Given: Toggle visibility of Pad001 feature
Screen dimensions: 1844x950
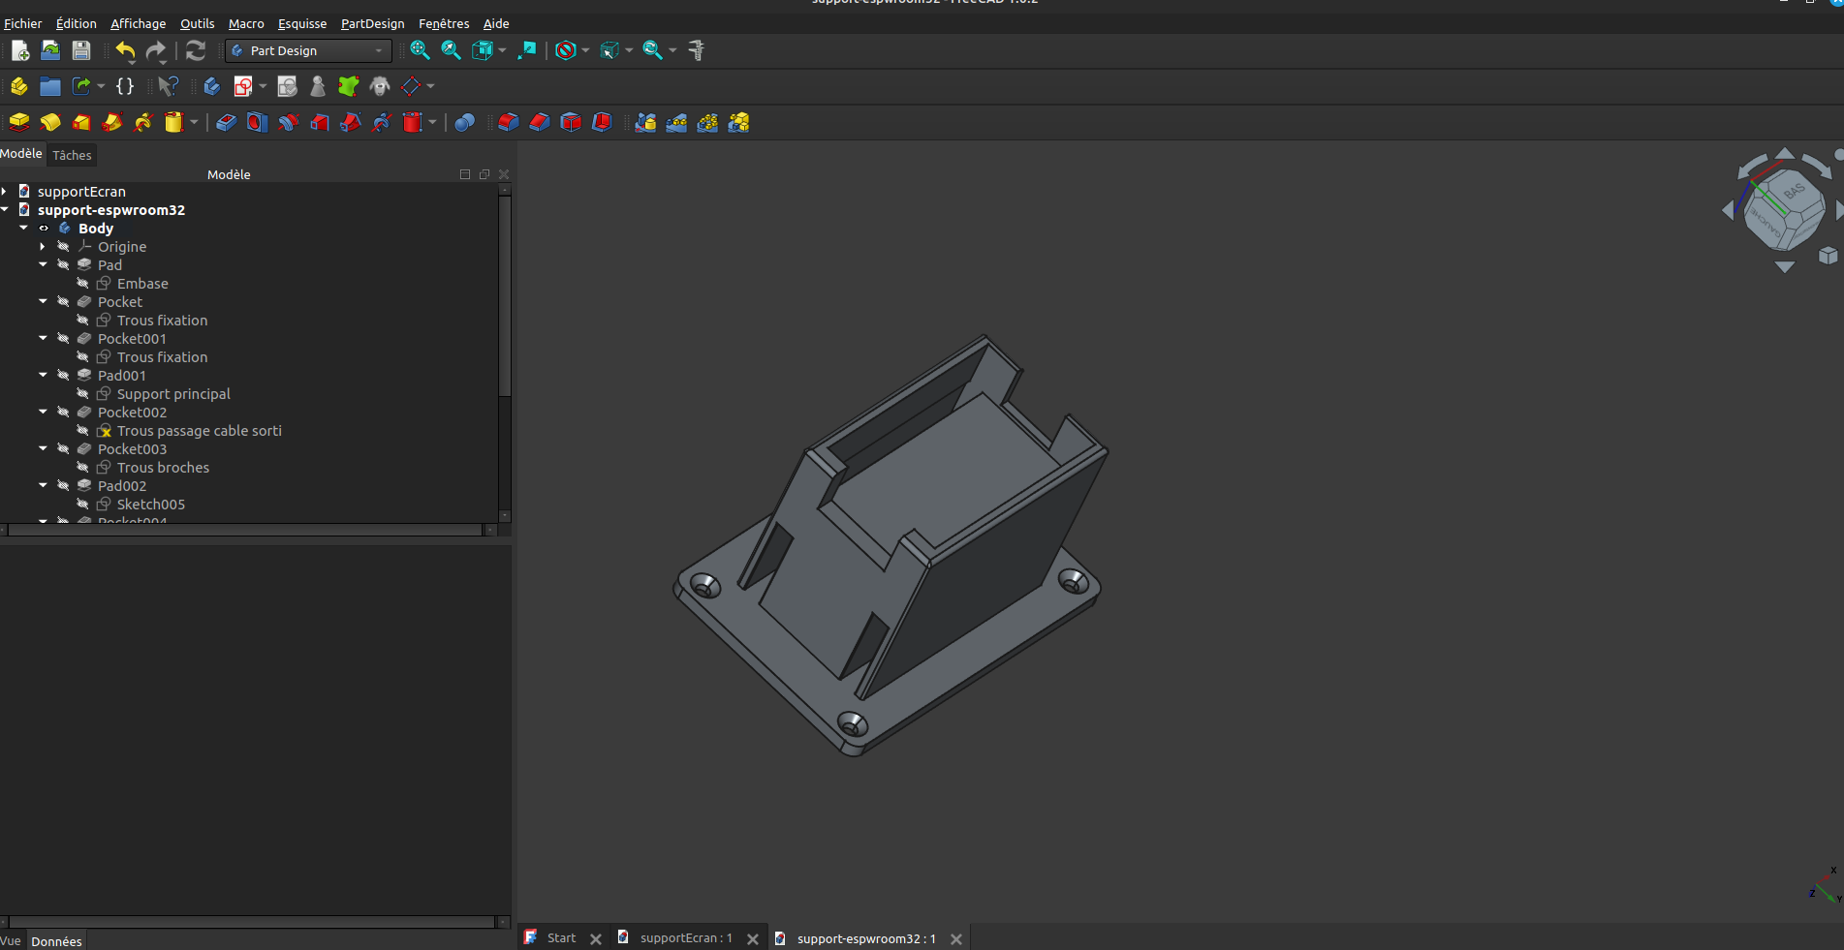Looking at the screenshot, I should coord(64,376).
